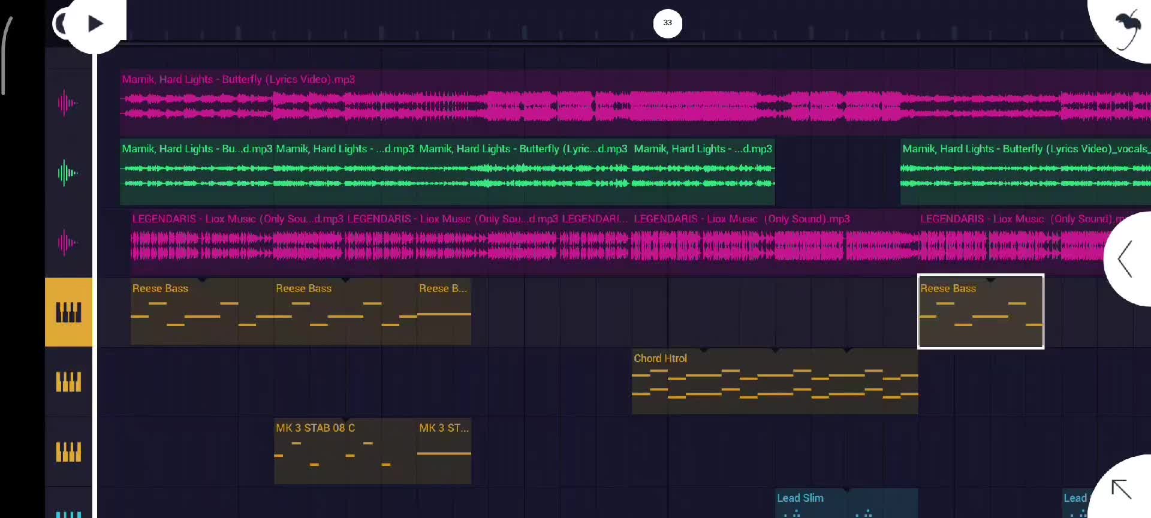Select the first Reese Bass pattern clip
1151x518 pixels.
tap(202, 312)
